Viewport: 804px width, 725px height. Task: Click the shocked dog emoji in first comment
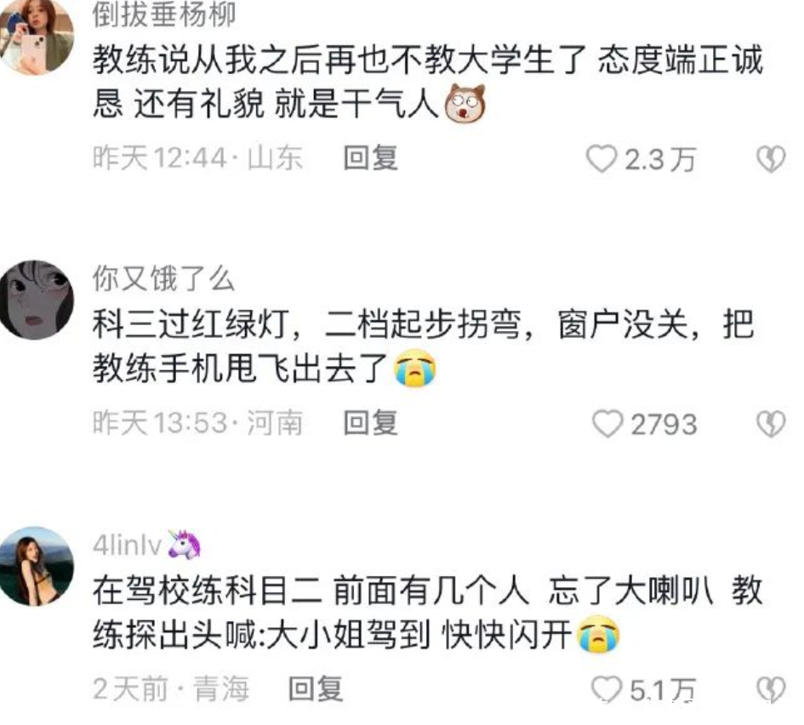pos(465,104)
